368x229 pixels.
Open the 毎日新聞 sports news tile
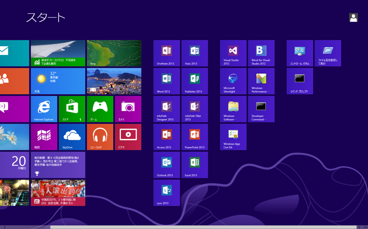58,165
